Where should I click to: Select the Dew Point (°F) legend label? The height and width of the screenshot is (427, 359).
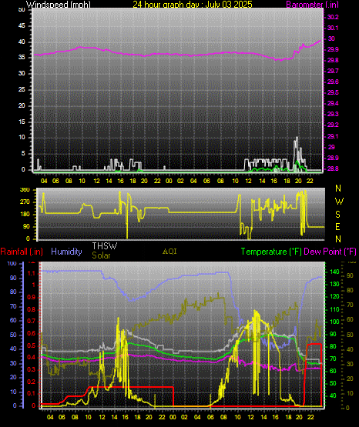click(x=330, y=252)
